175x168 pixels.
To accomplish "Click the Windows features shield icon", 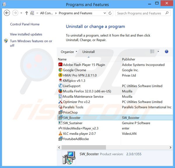I will point(6,41).
